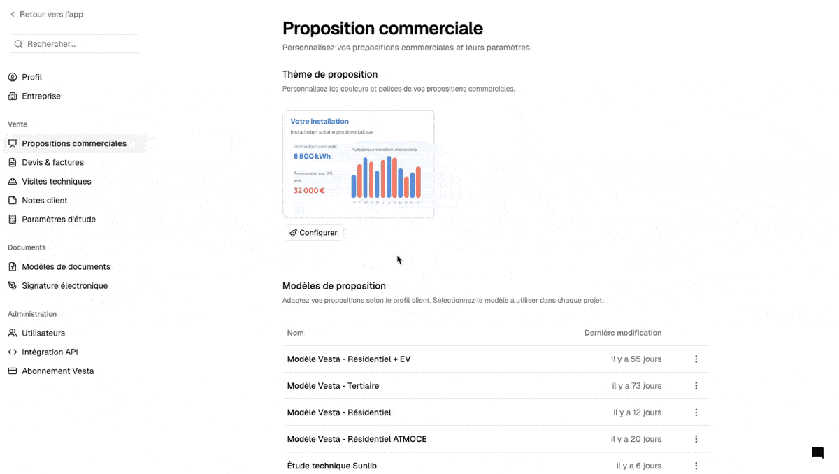Click the magnifier icon in search bar
Screen dimensions: 839x474
click(x=17, y=43)
